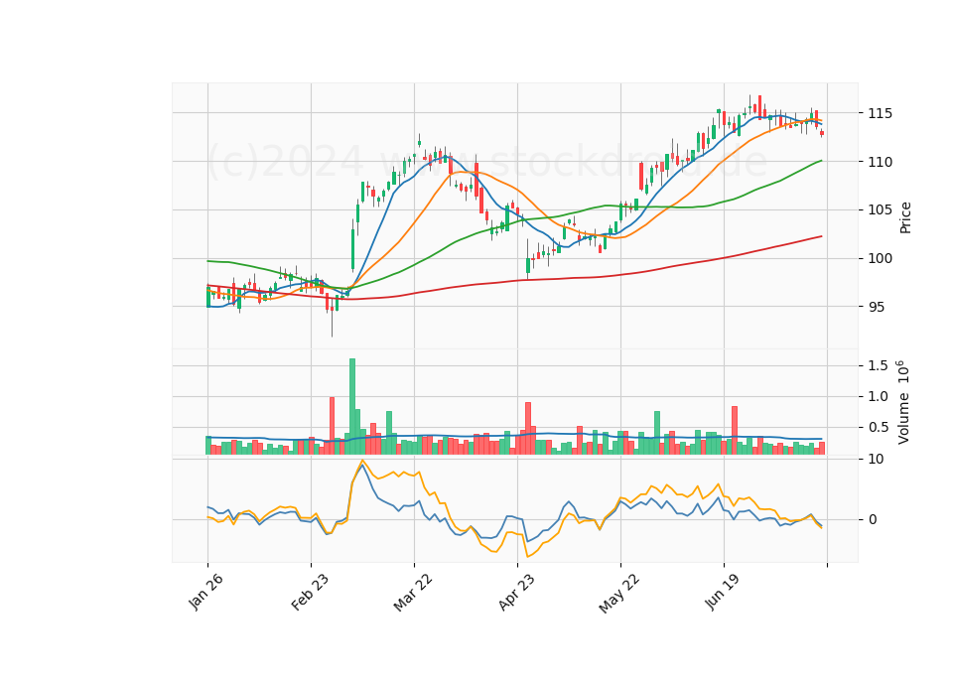
Task: Click the tall red volume bar after Jun 19
Action: [735, 430]
